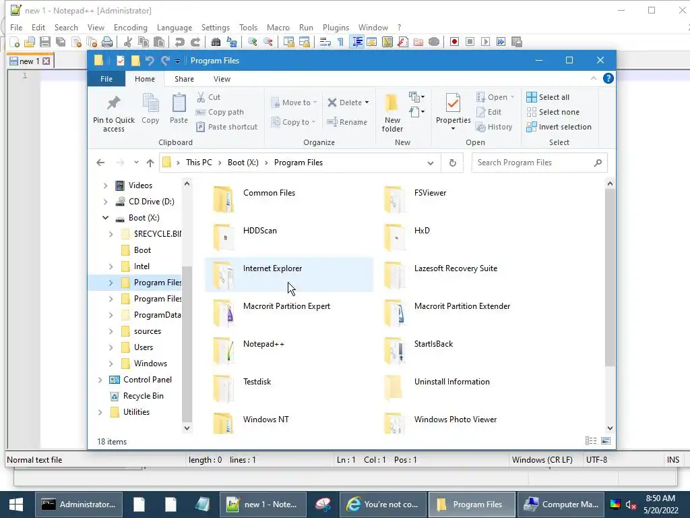Click Explorer Help question mark icon
Viewport: 690px width, 518px height.
coord(608,78)
